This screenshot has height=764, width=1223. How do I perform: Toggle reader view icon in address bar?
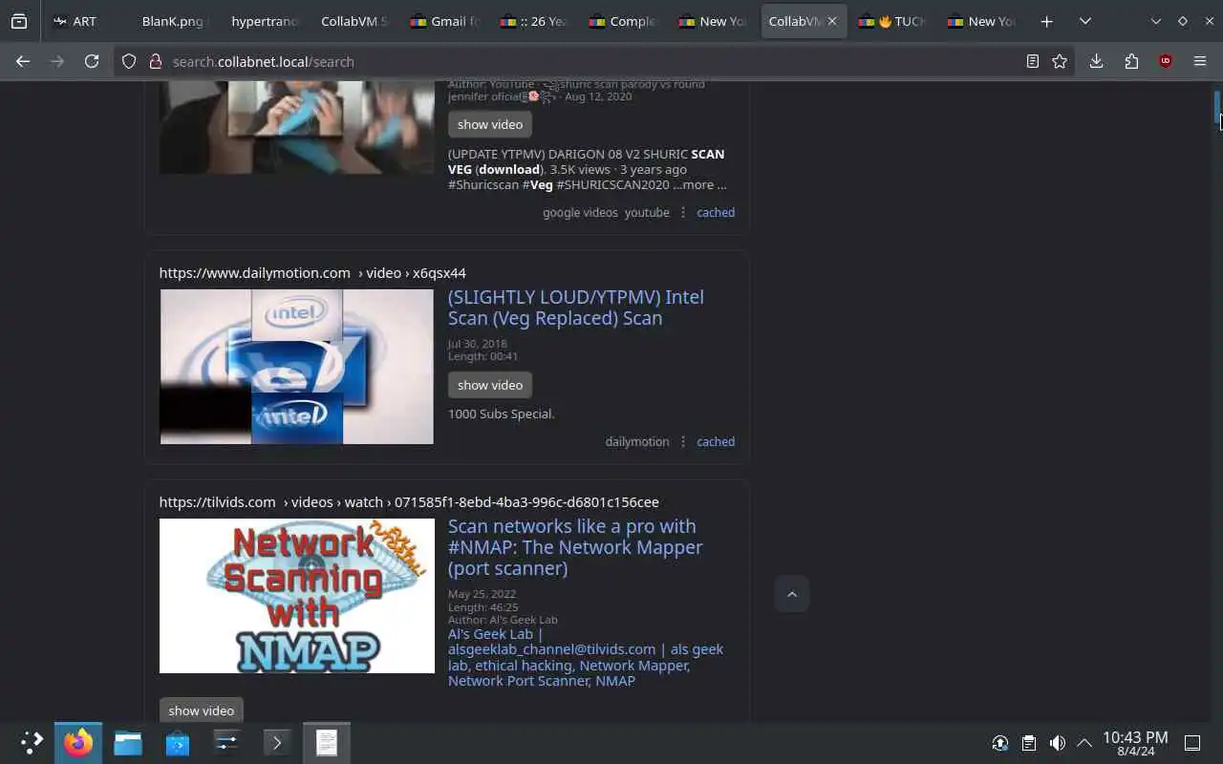click(x=1032, y=61)
